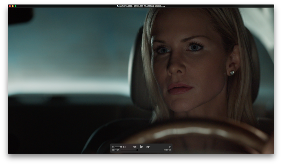Expand the title dropdown chevron

(166, 6)
